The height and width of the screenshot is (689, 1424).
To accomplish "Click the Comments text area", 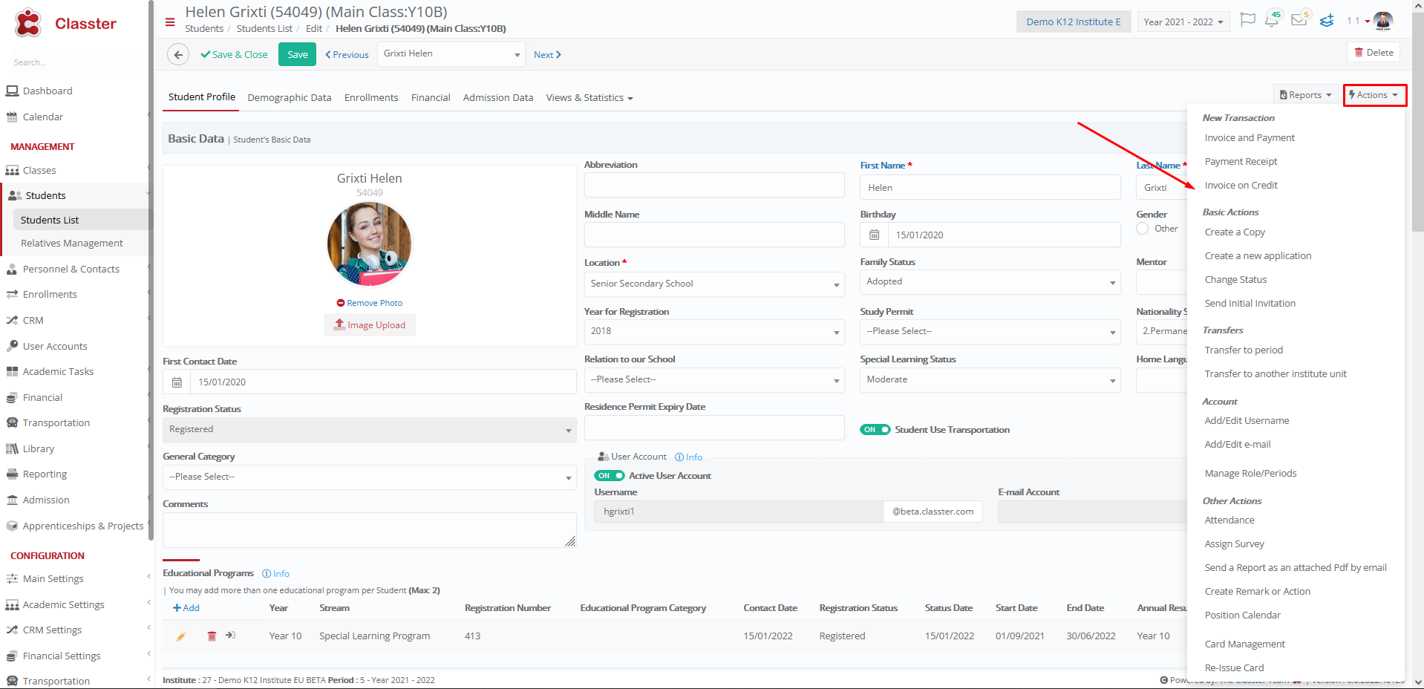I will click(370, 530).
